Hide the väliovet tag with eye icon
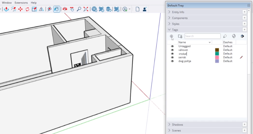Screen dimensions: 253x134 [x=172, y=50]
